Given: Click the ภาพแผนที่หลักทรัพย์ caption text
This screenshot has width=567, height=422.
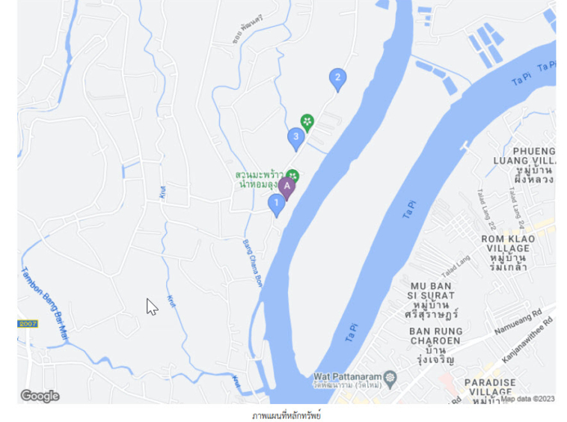Looking at the screenshot, I should tap(286, 415).
